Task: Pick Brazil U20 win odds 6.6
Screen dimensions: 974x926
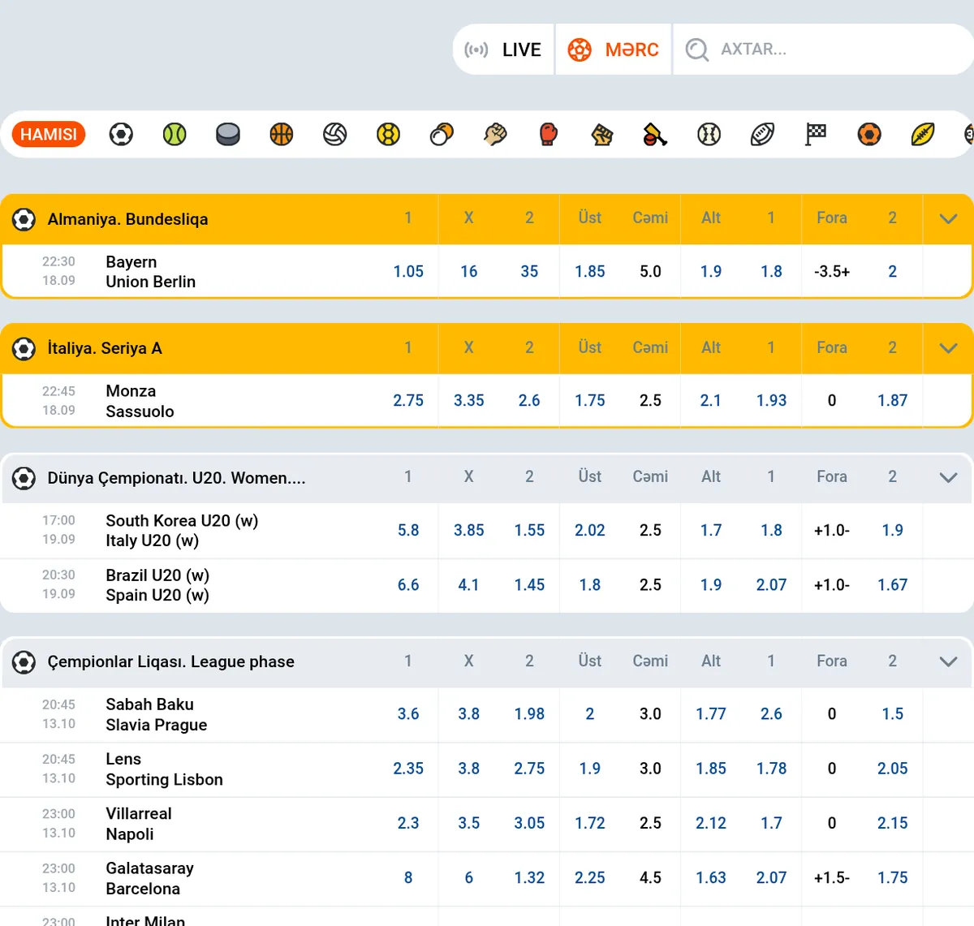Action: [x=408, y=585]
